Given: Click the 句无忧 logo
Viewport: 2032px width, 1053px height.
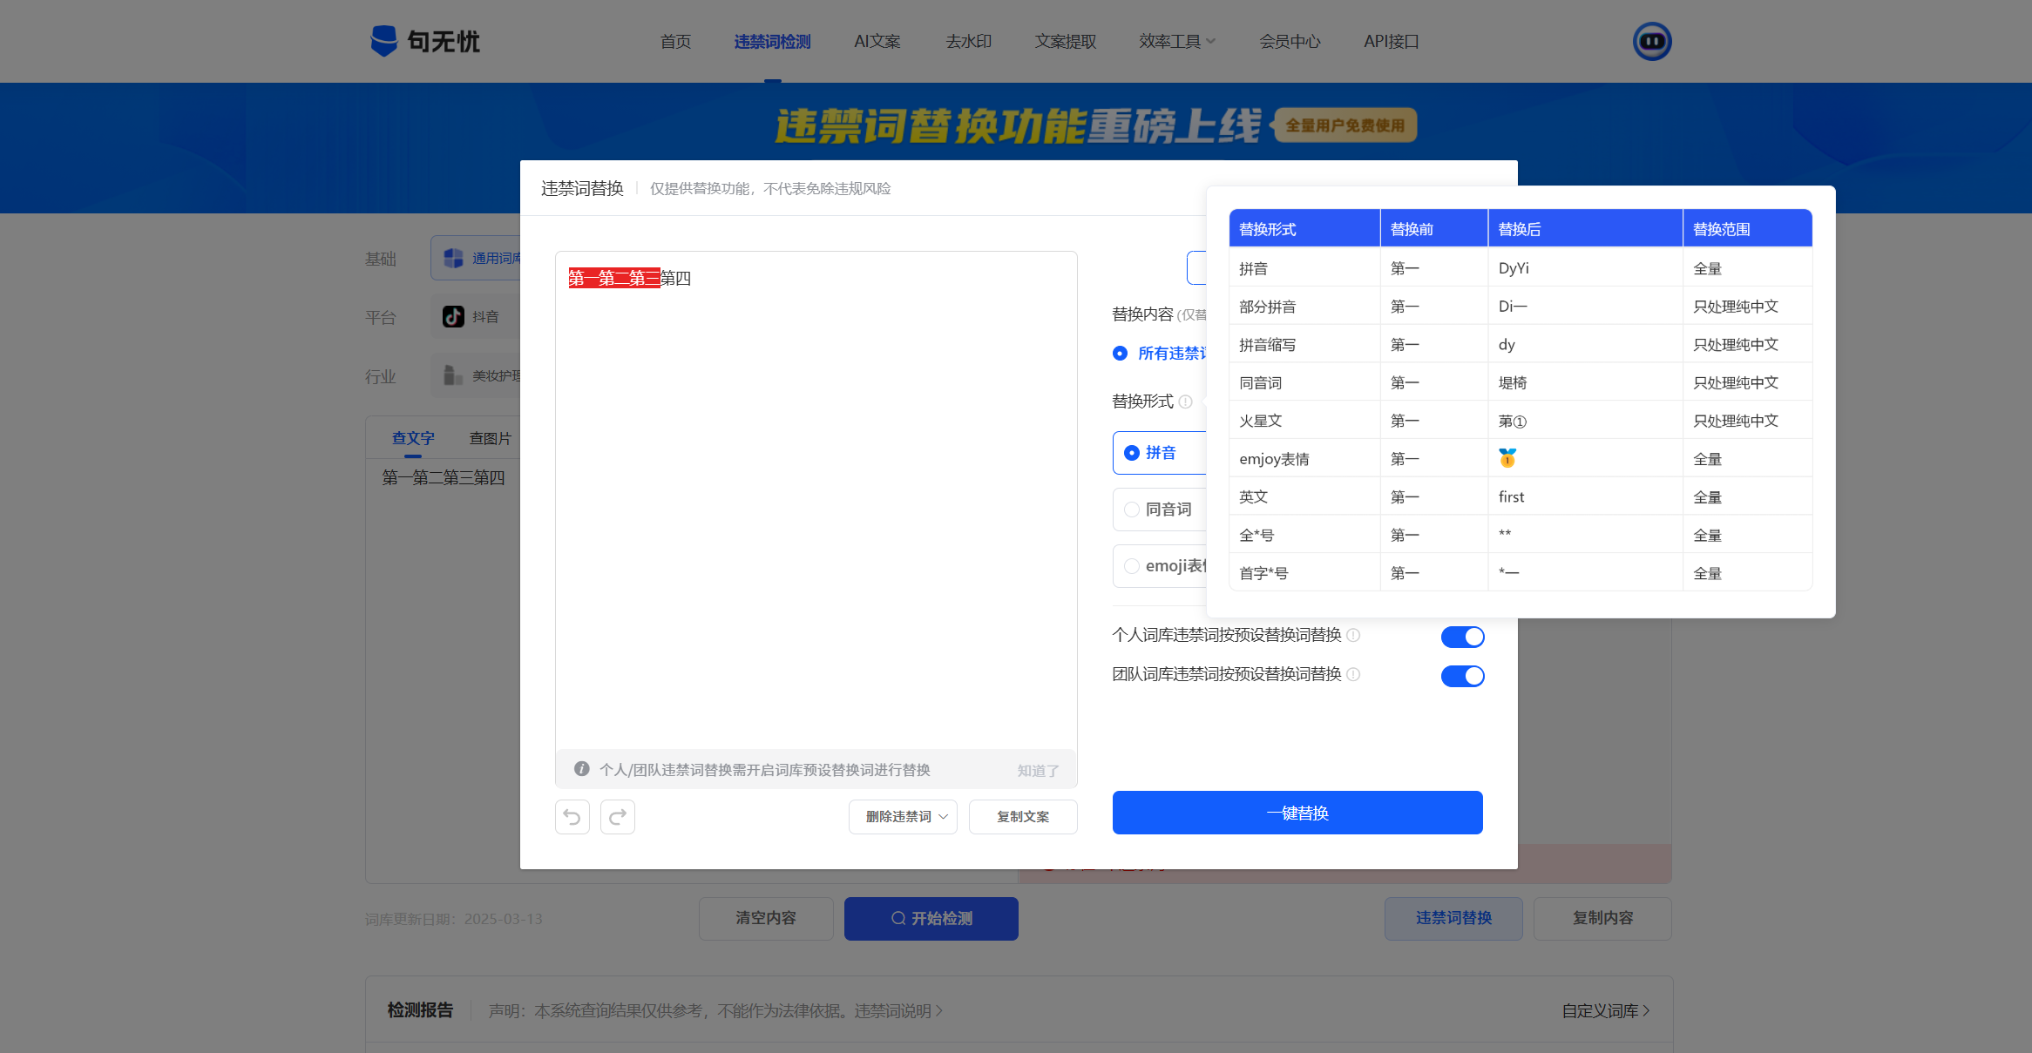Looking at the screenshot, I should 425,41.
